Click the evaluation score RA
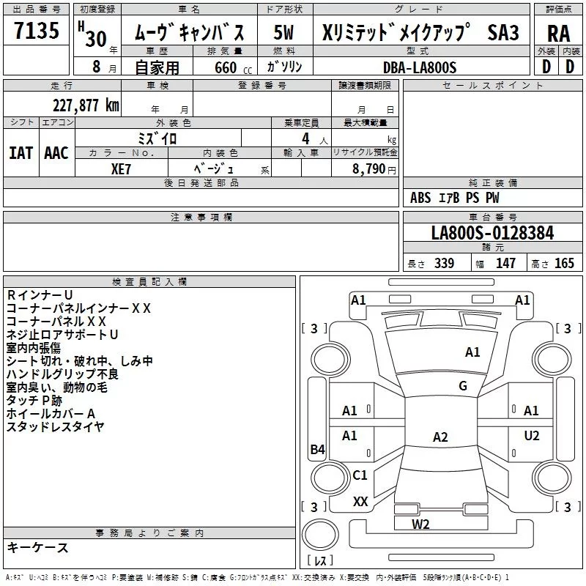Screen dimensions: 586x586 coord(559,34)
